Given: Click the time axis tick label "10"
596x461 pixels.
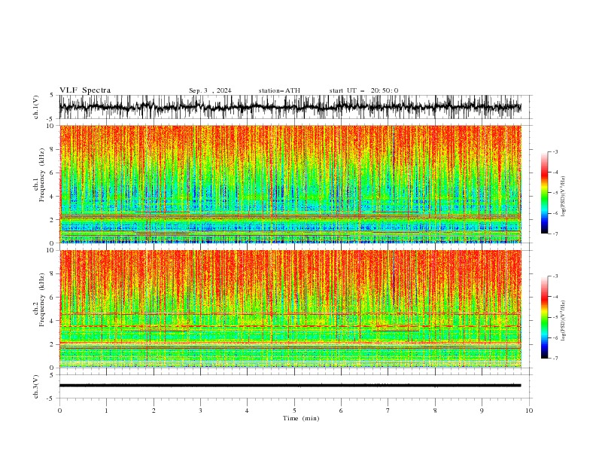Looking at the screenshot, I should pyautogui.click(x=529, y=411).
